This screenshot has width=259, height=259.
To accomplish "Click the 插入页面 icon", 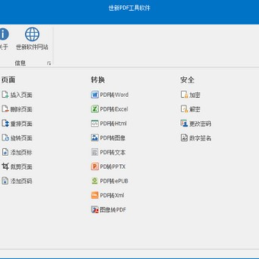I will (x=5, y=95).
